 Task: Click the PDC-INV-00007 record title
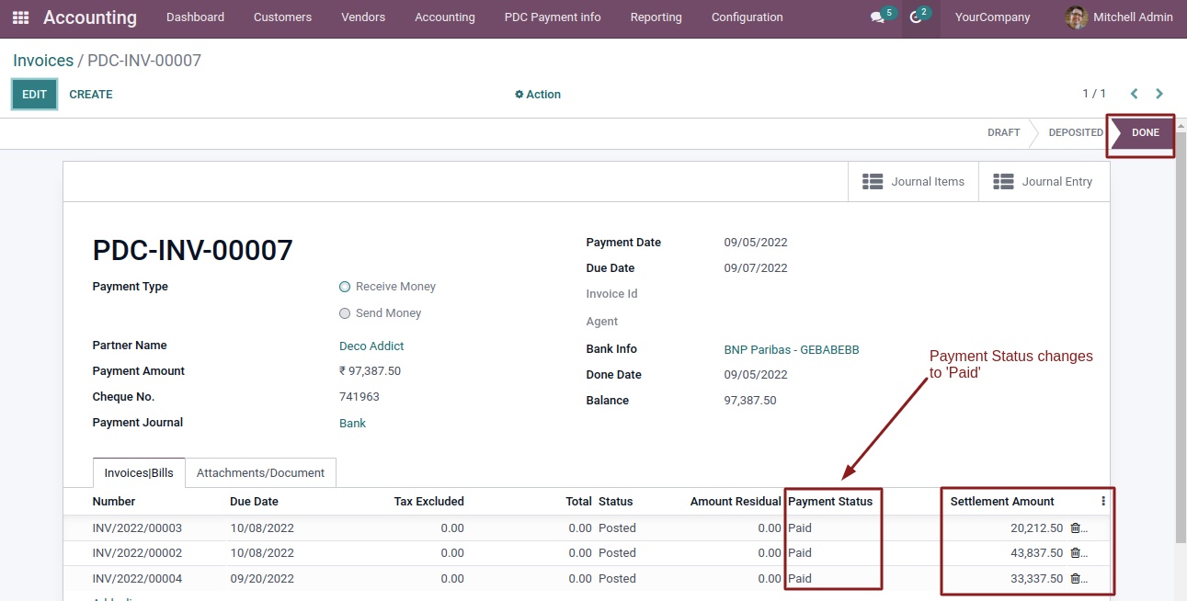pyautogui.click(x=192, y=251)
